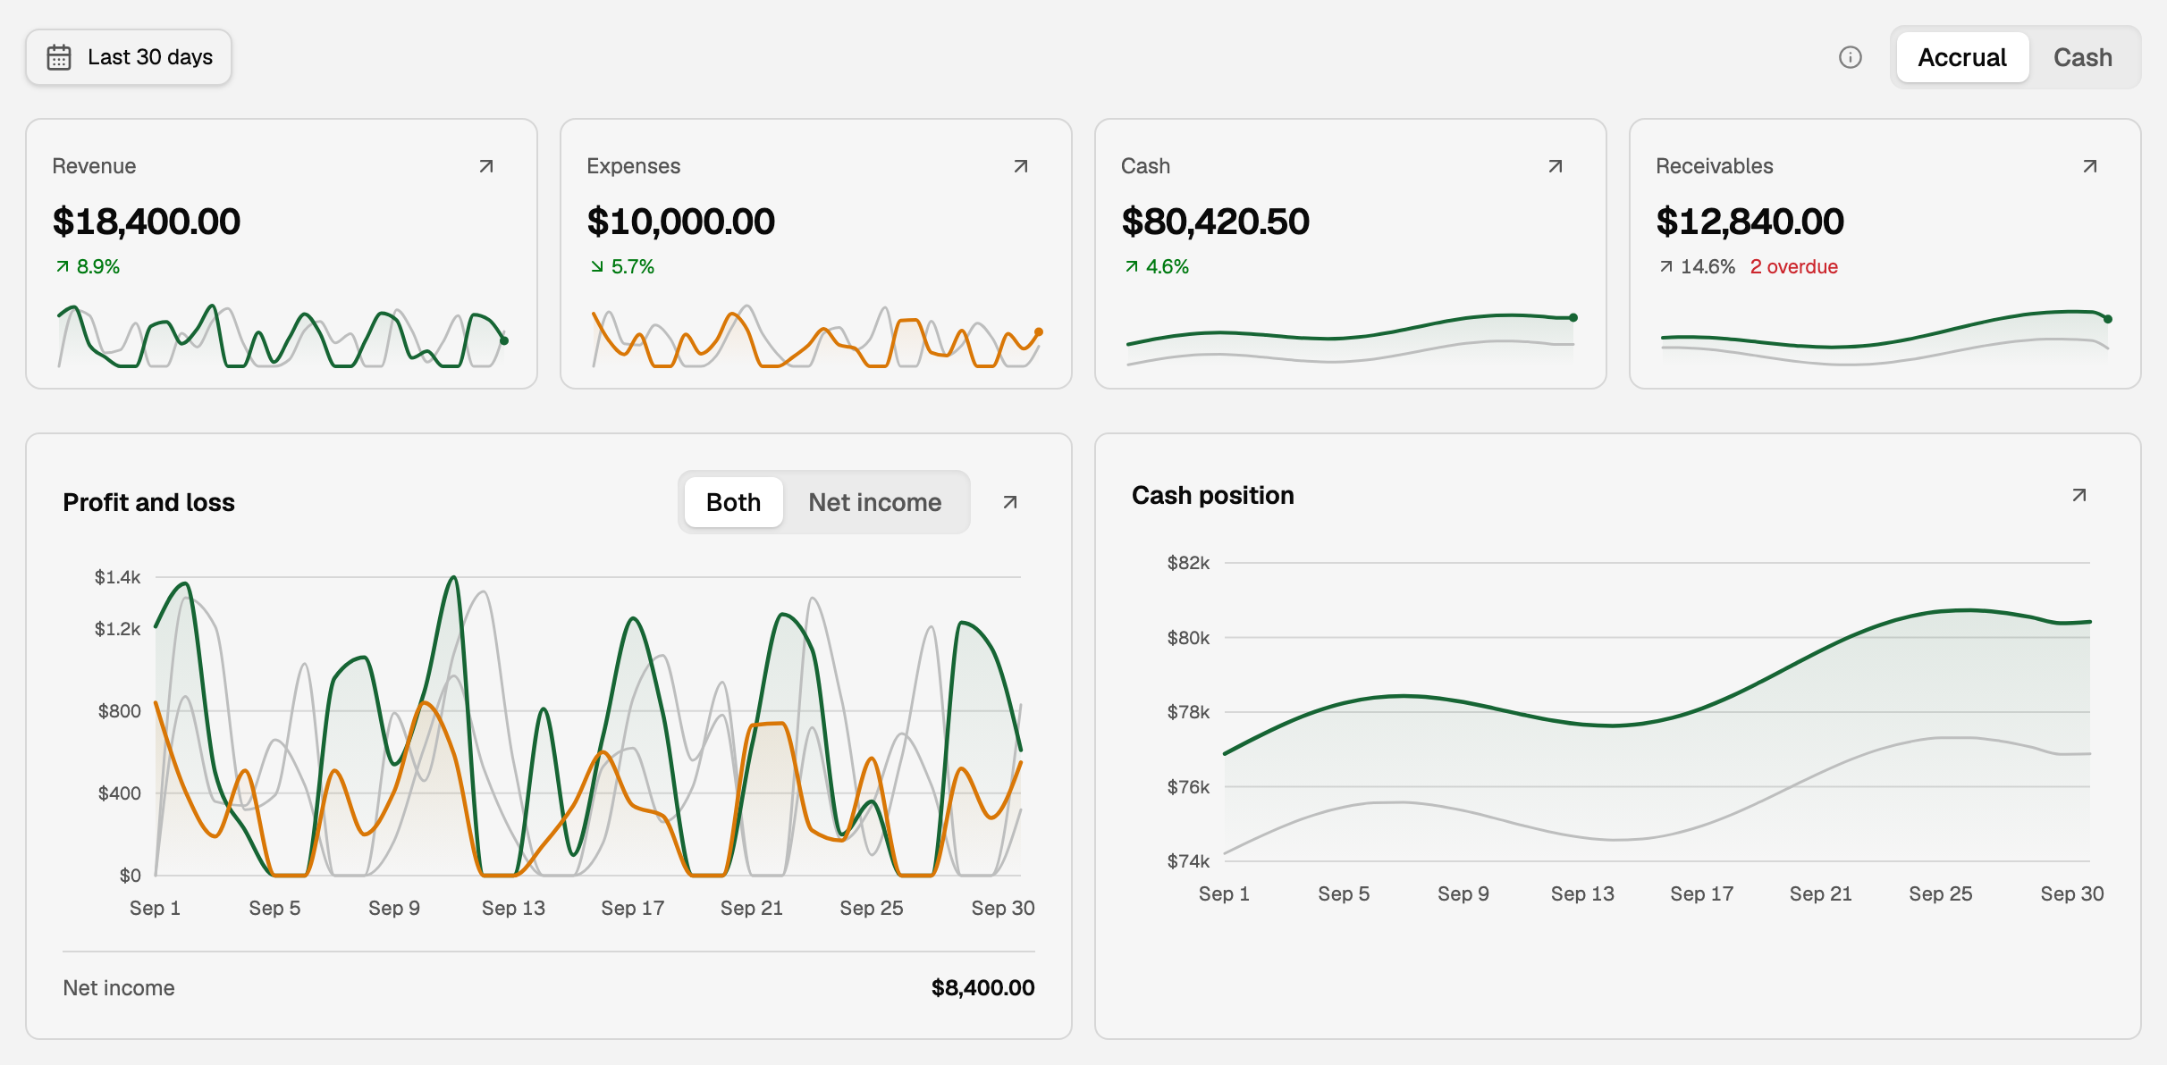The image size is (2167, 1065).
Task: Click the info icon beside Accrual
Action: pyautogui.click(x=1851, y=57)
